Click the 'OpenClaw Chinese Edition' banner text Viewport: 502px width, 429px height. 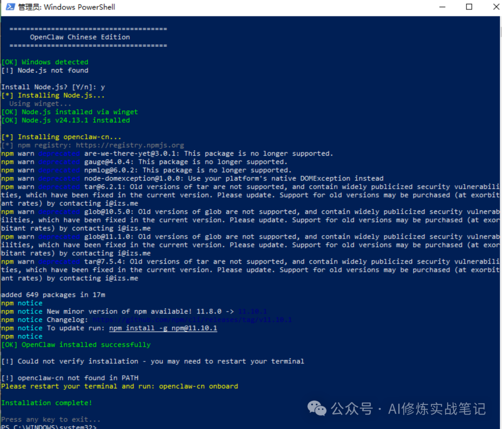pos(80,37)
